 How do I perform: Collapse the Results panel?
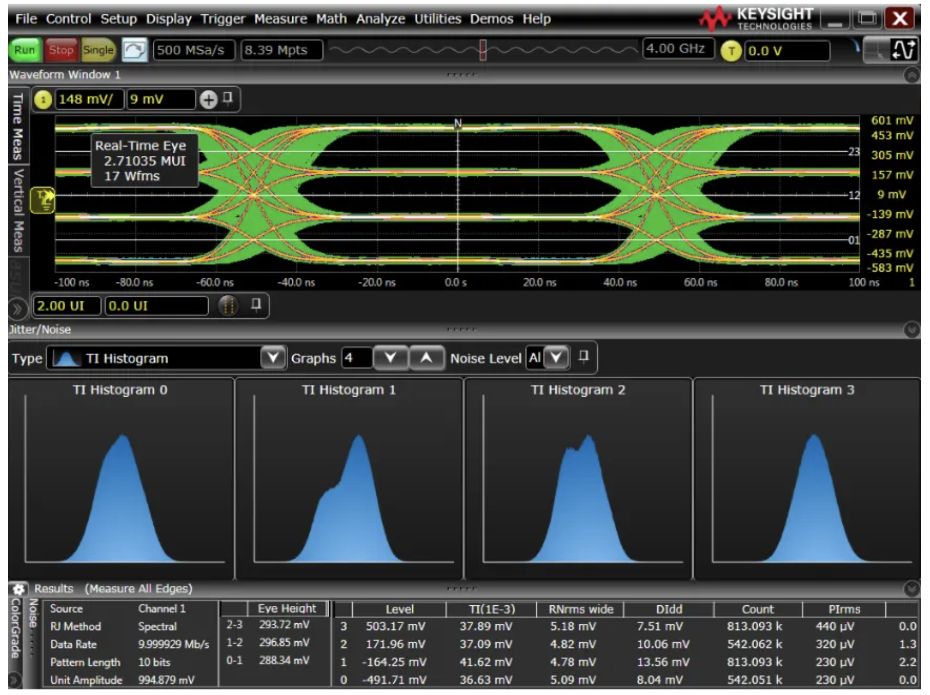(x=912, y=588)
